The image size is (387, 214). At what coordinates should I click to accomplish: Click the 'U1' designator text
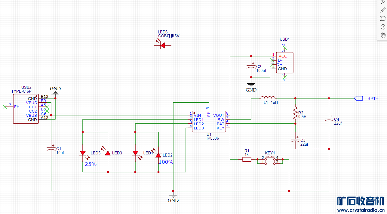(209, 134)
